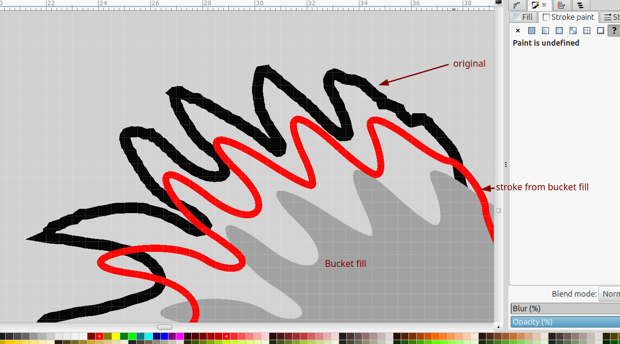Switch to Align and Distribute panel tab

pyautogui.click(x=561, y=5)
